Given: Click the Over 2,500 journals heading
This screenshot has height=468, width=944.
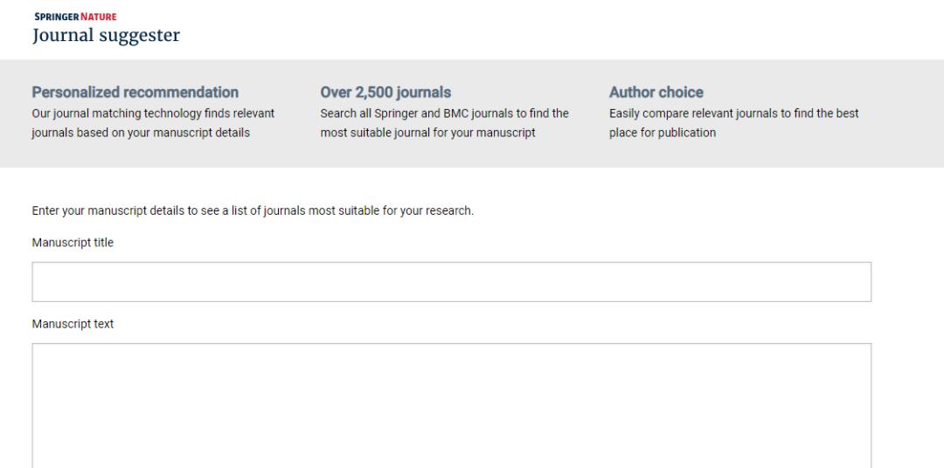Looking at the screenshot, I should 385,93.
